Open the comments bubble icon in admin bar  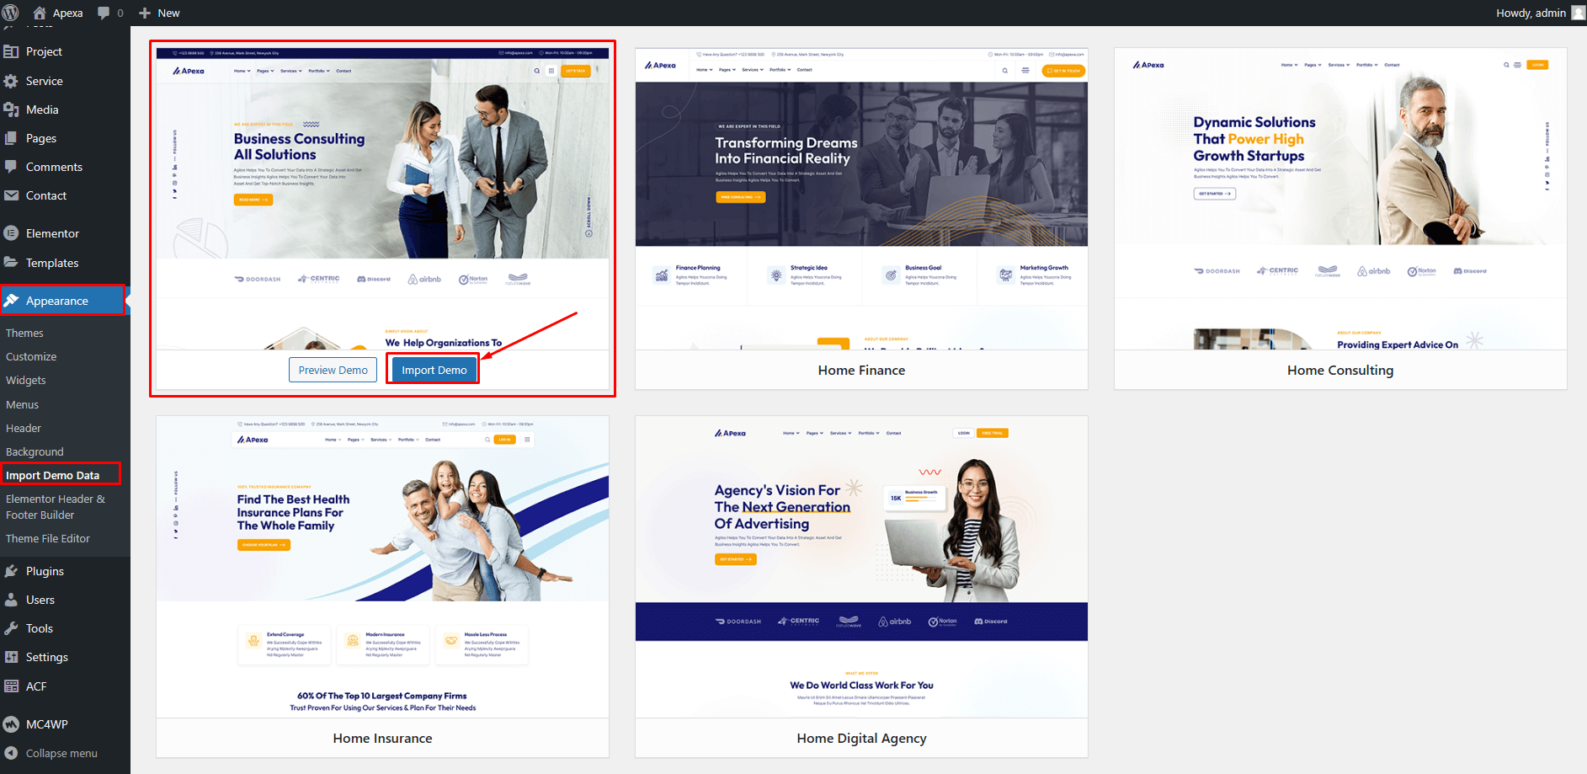(104, 13)
